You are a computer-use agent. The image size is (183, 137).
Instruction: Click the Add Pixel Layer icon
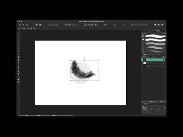[163, 102]
